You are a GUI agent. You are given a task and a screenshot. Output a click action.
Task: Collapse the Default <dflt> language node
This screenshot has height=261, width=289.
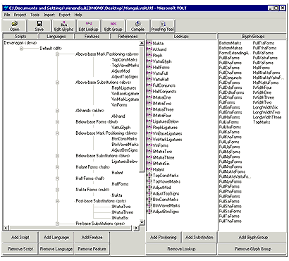click(x=21, y=49)
